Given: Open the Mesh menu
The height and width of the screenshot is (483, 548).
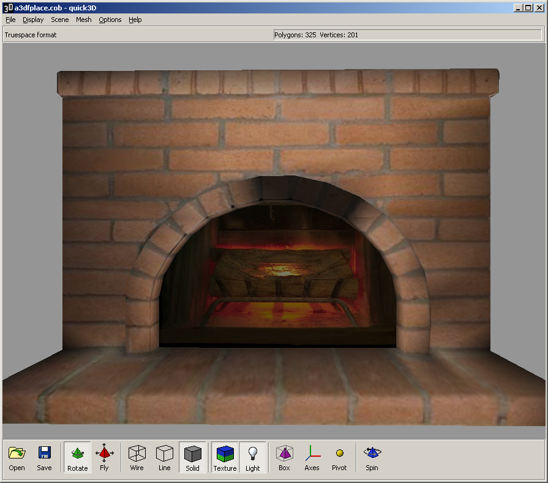Looking at the screenshot, I should 84,20.
